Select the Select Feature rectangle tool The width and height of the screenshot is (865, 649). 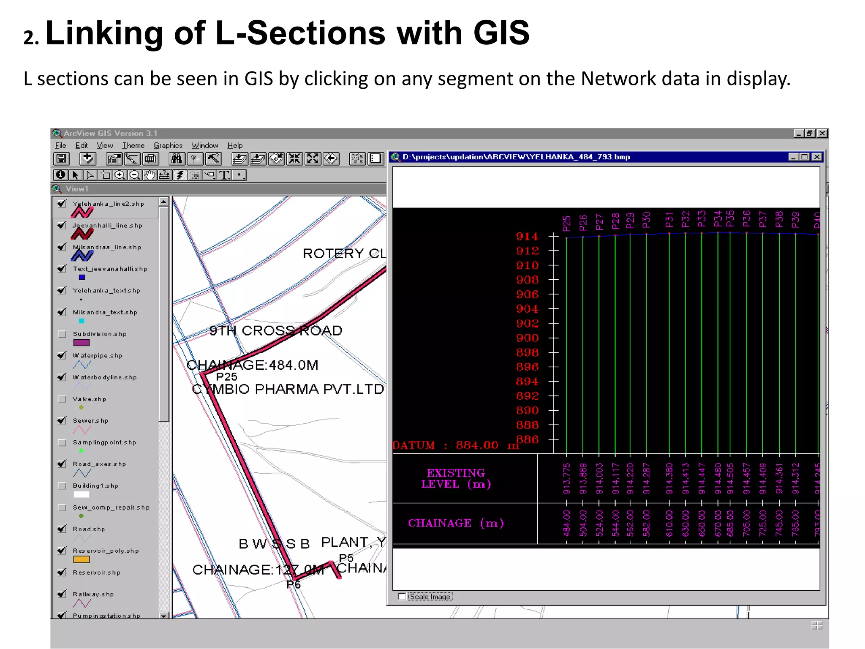(x=106, y=175)
